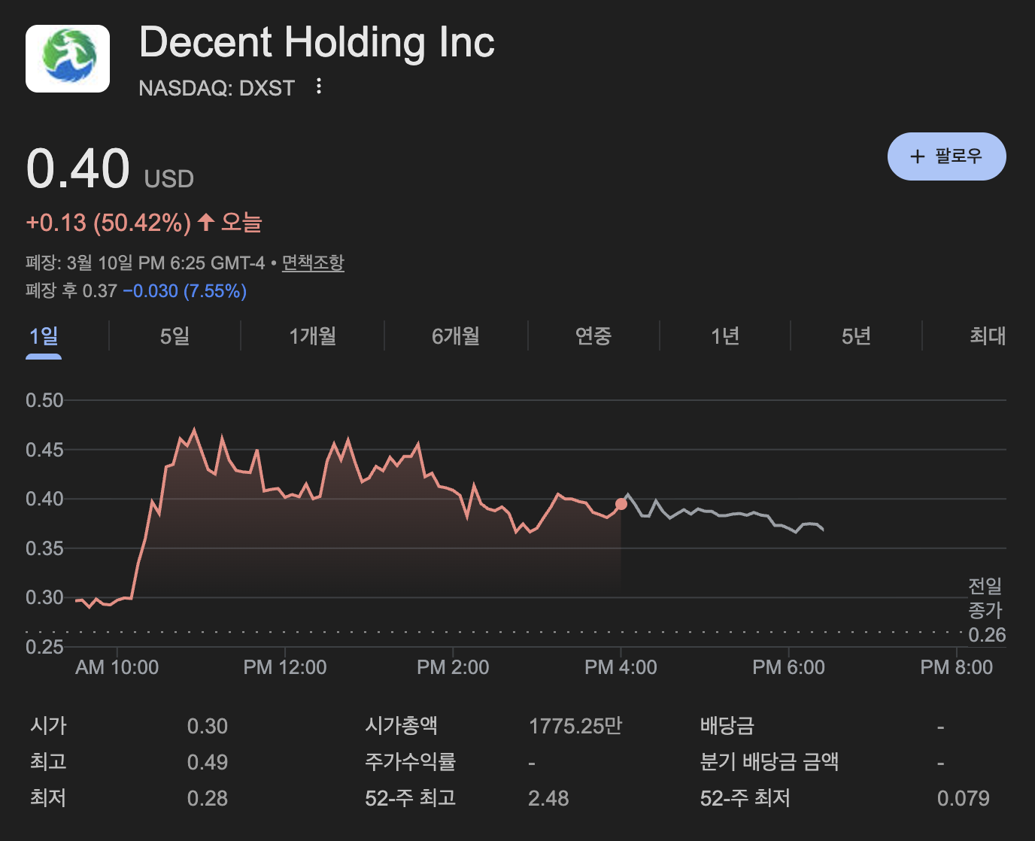Image resolution: width=1035 pixels, height=841 pixels.
Task: Switch to the 최대 chart tab
Action: click(x=988, y=335)
